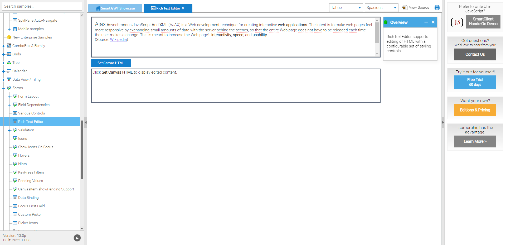Click the green Overview panel icon
Viewport: 506px width, 245px height.
pos(386,22)
